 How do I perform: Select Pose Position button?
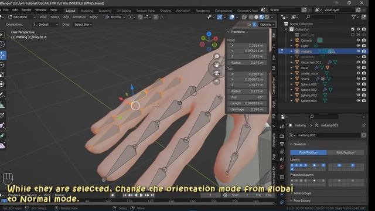(x=308, y=152)
